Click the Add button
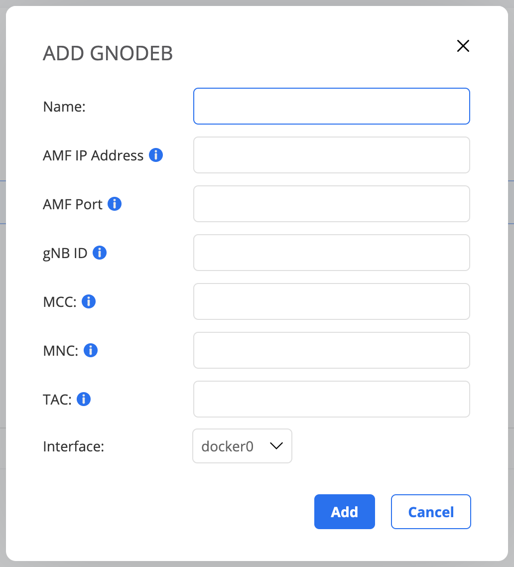This screenshot has width=514, height=567. pos(344,512)
